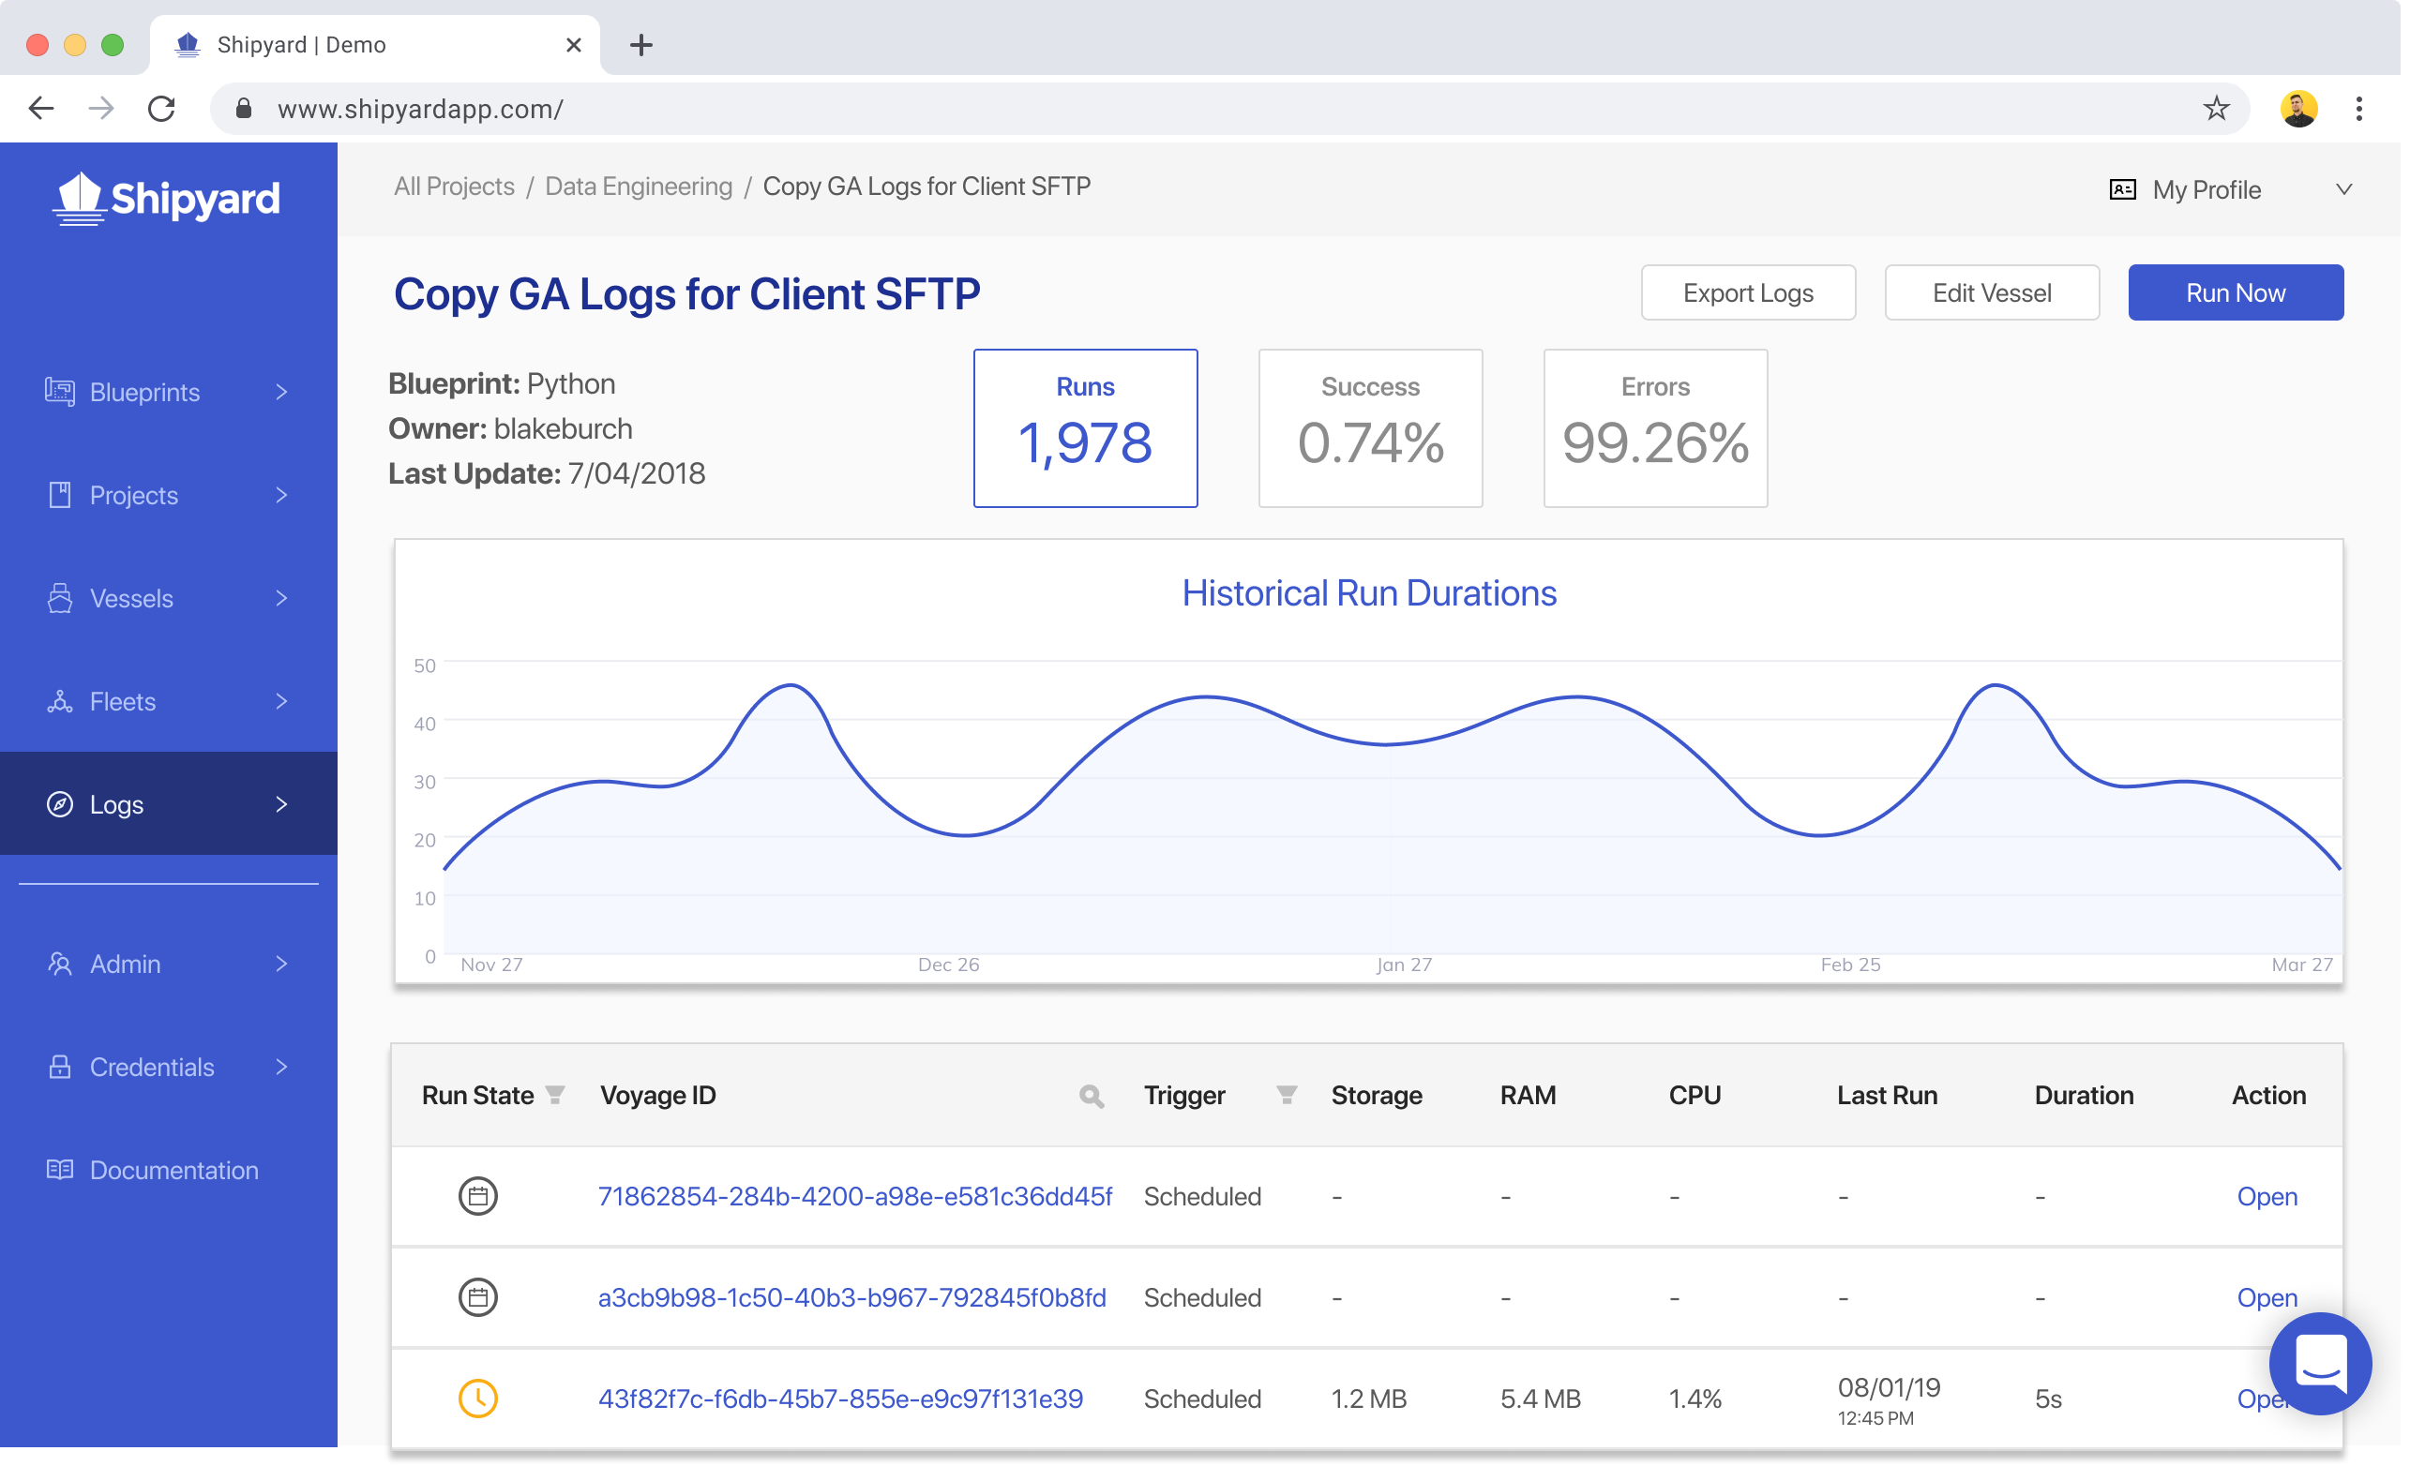Open Blueprints in the sidebar

click(x=168, y=392)
